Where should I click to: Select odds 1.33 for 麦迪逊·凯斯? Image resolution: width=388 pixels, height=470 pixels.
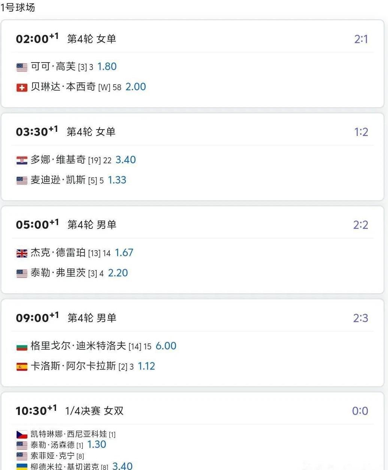tap(117, 180)
